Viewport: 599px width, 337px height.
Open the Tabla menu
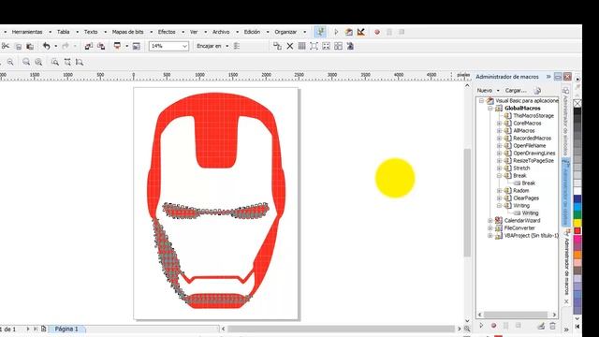pos(63,32)
